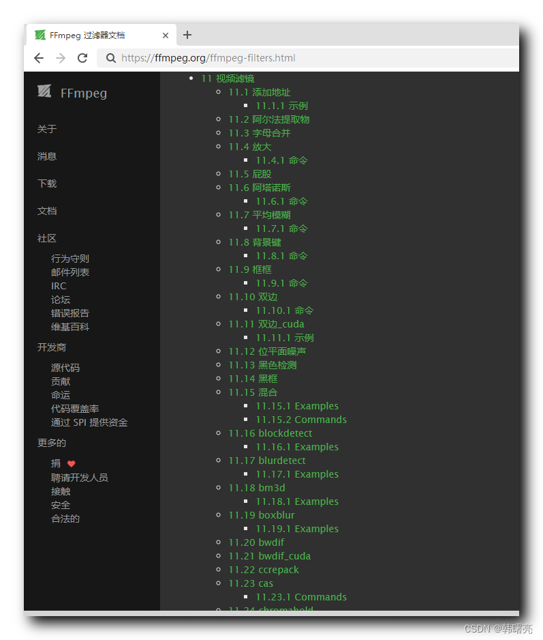The width and height of the screenshot is (543, 640).
Task: Click the search magnifier icon in address bar
Action: click(111, 58)
